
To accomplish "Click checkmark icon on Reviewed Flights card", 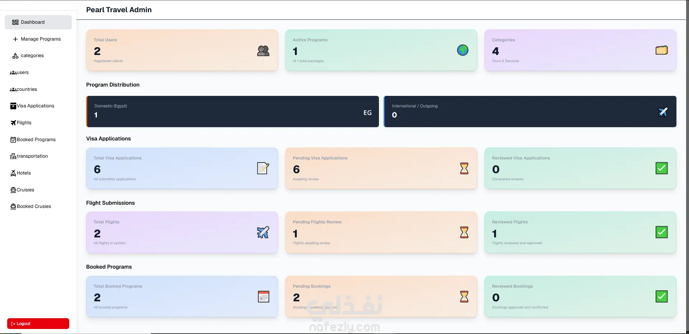I will pos(661,232).
